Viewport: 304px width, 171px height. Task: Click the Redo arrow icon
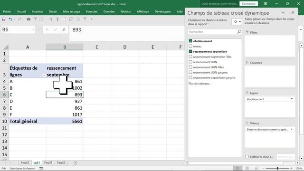(x=19, y=19)
